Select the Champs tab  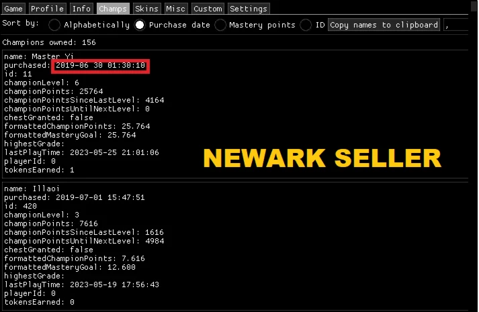pyautogui.click(x=113, y=9)
